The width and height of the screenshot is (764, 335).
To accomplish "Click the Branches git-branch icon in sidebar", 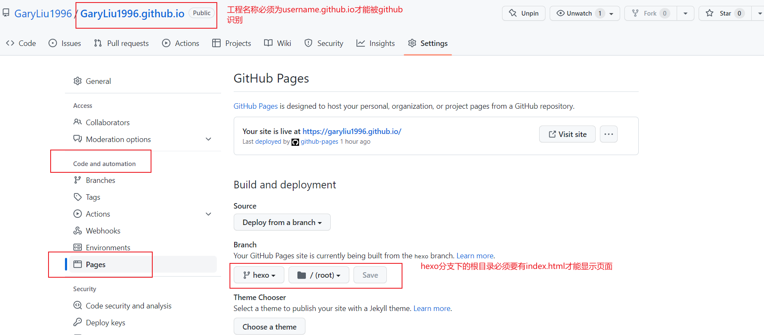I will click(x=78, y=180).
